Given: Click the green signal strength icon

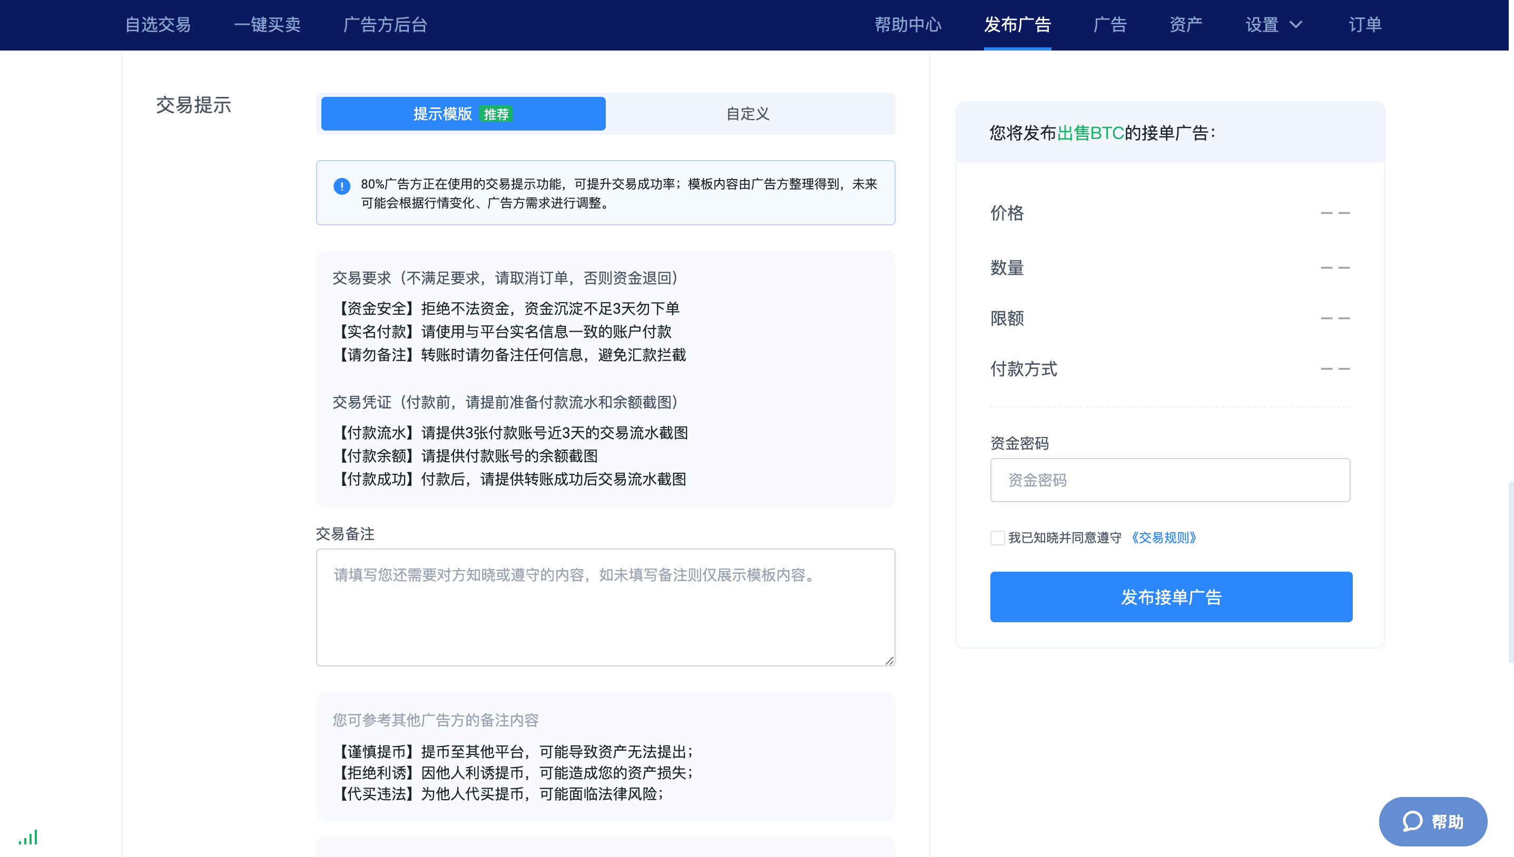Looking at the screenshot, I should coord(28,837).
